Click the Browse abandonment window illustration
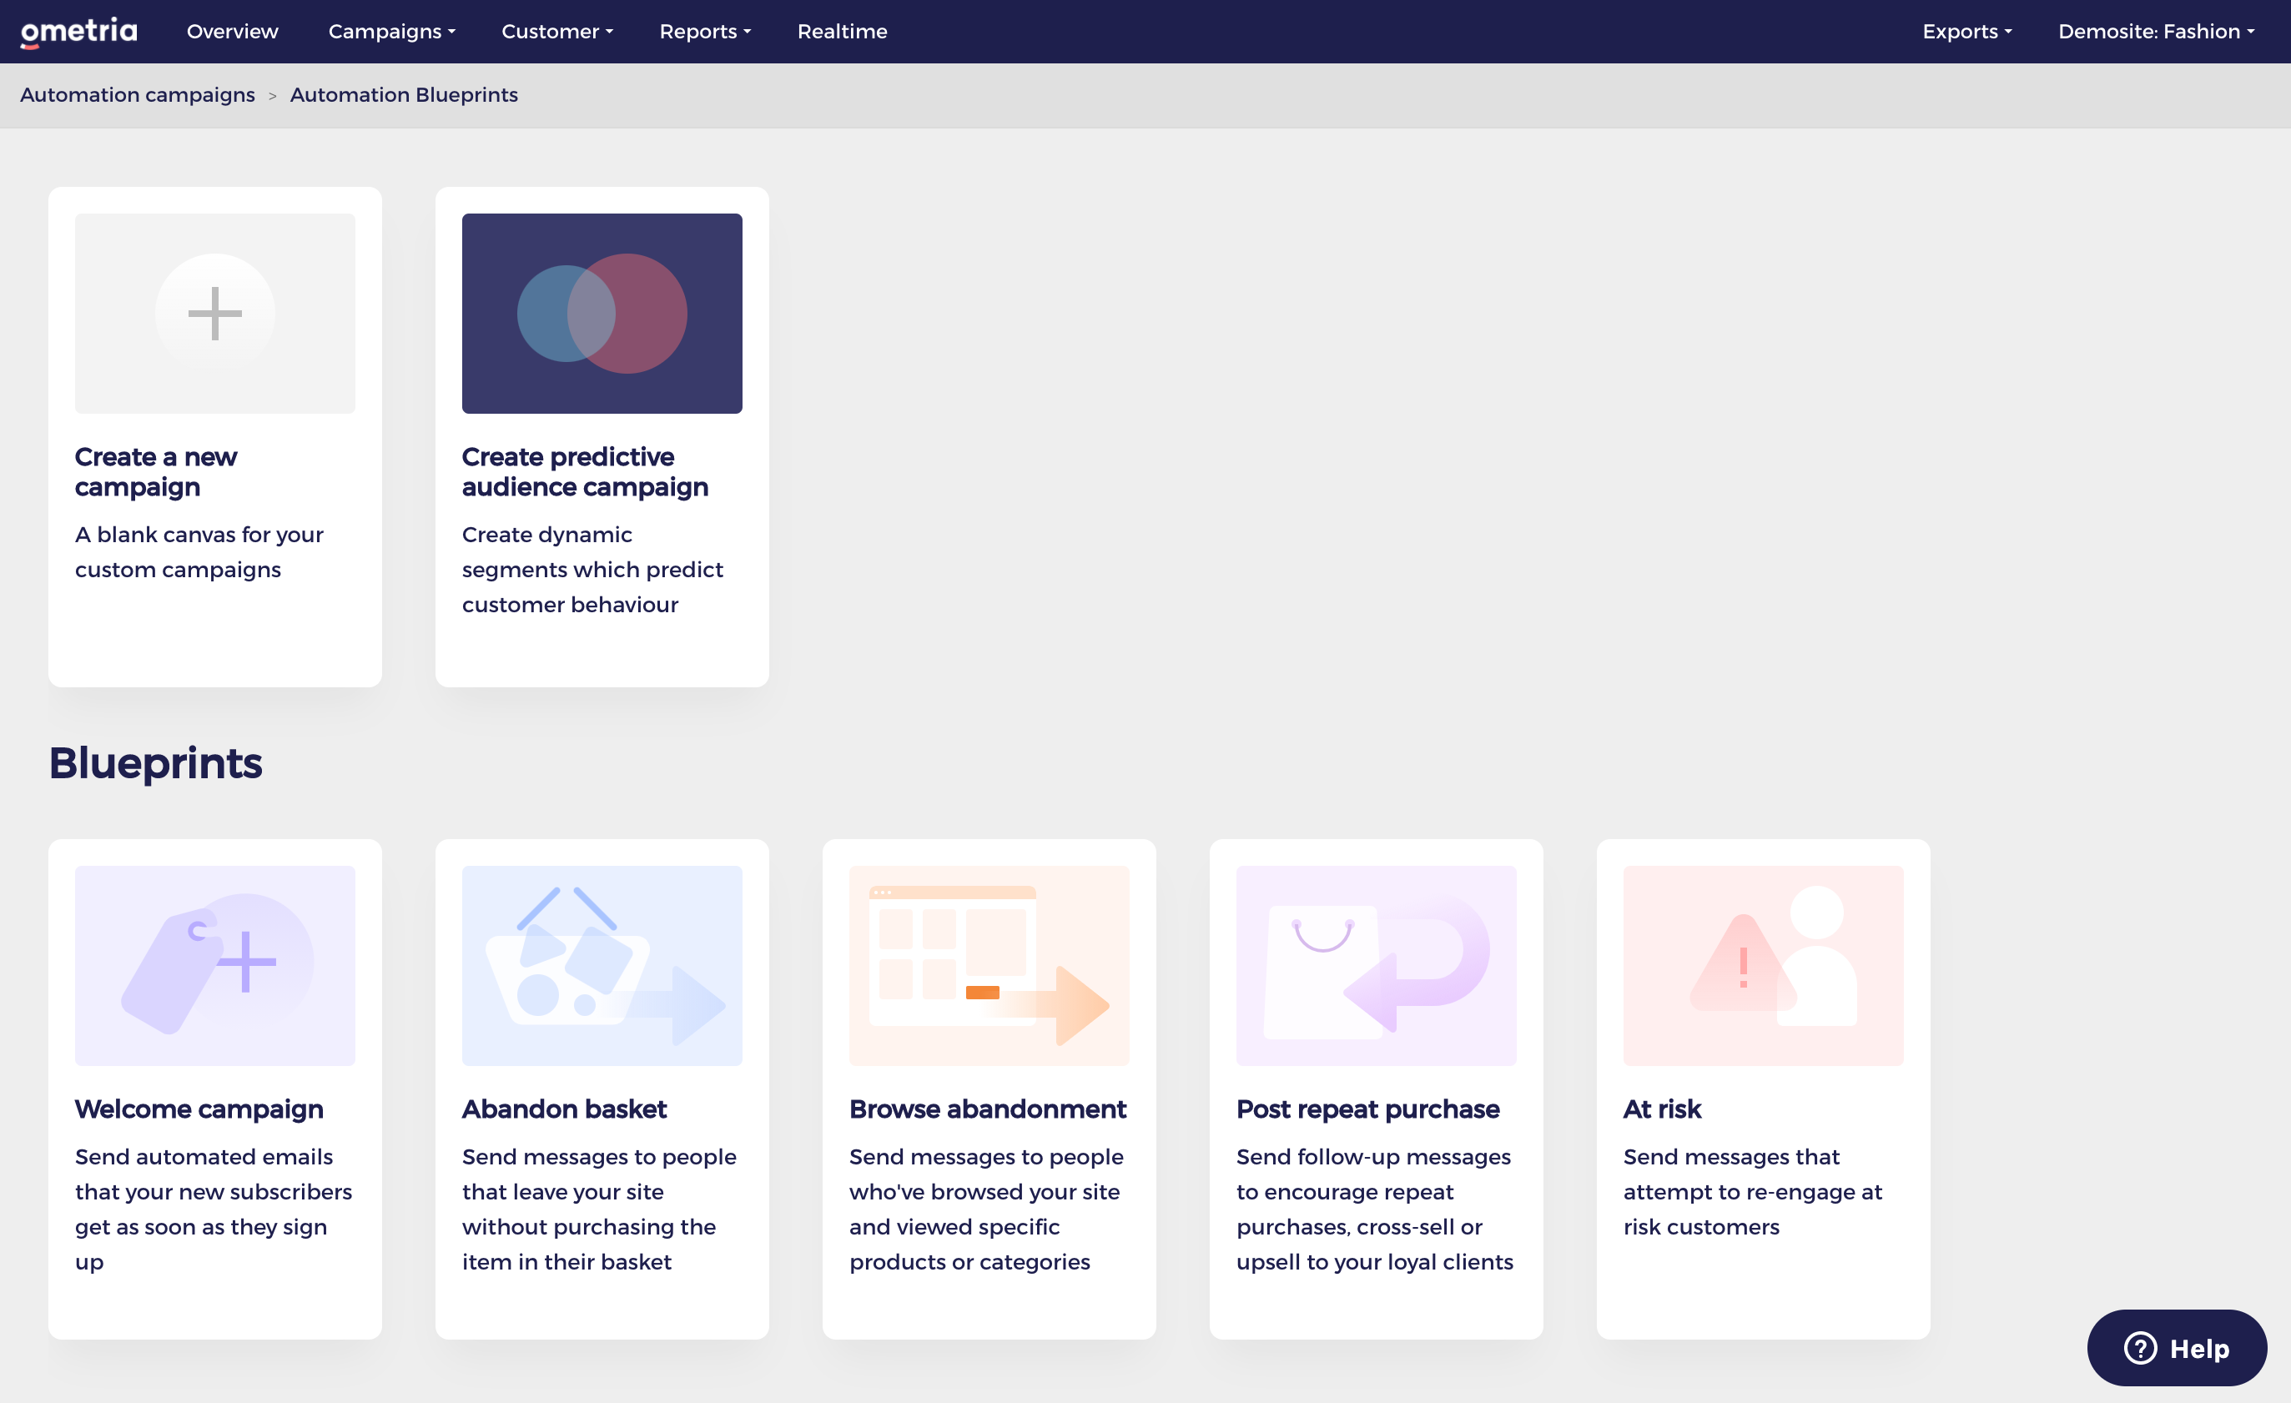 (x=989, y=965)
